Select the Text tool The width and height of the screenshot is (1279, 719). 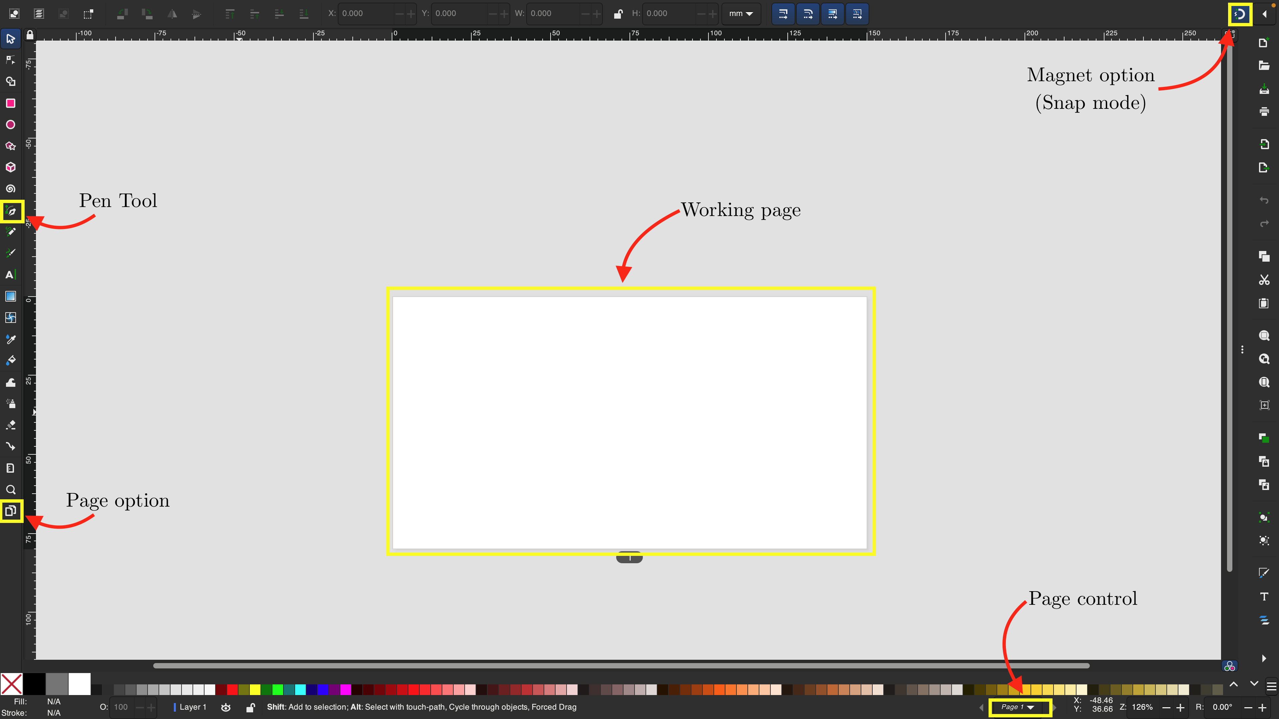(10, 275)
